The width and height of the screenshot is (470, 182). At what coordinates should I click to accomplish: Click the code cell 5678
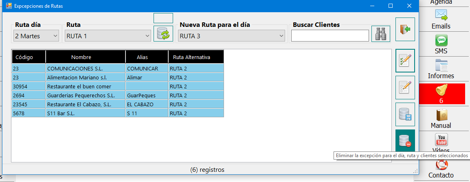coord(29,113)
